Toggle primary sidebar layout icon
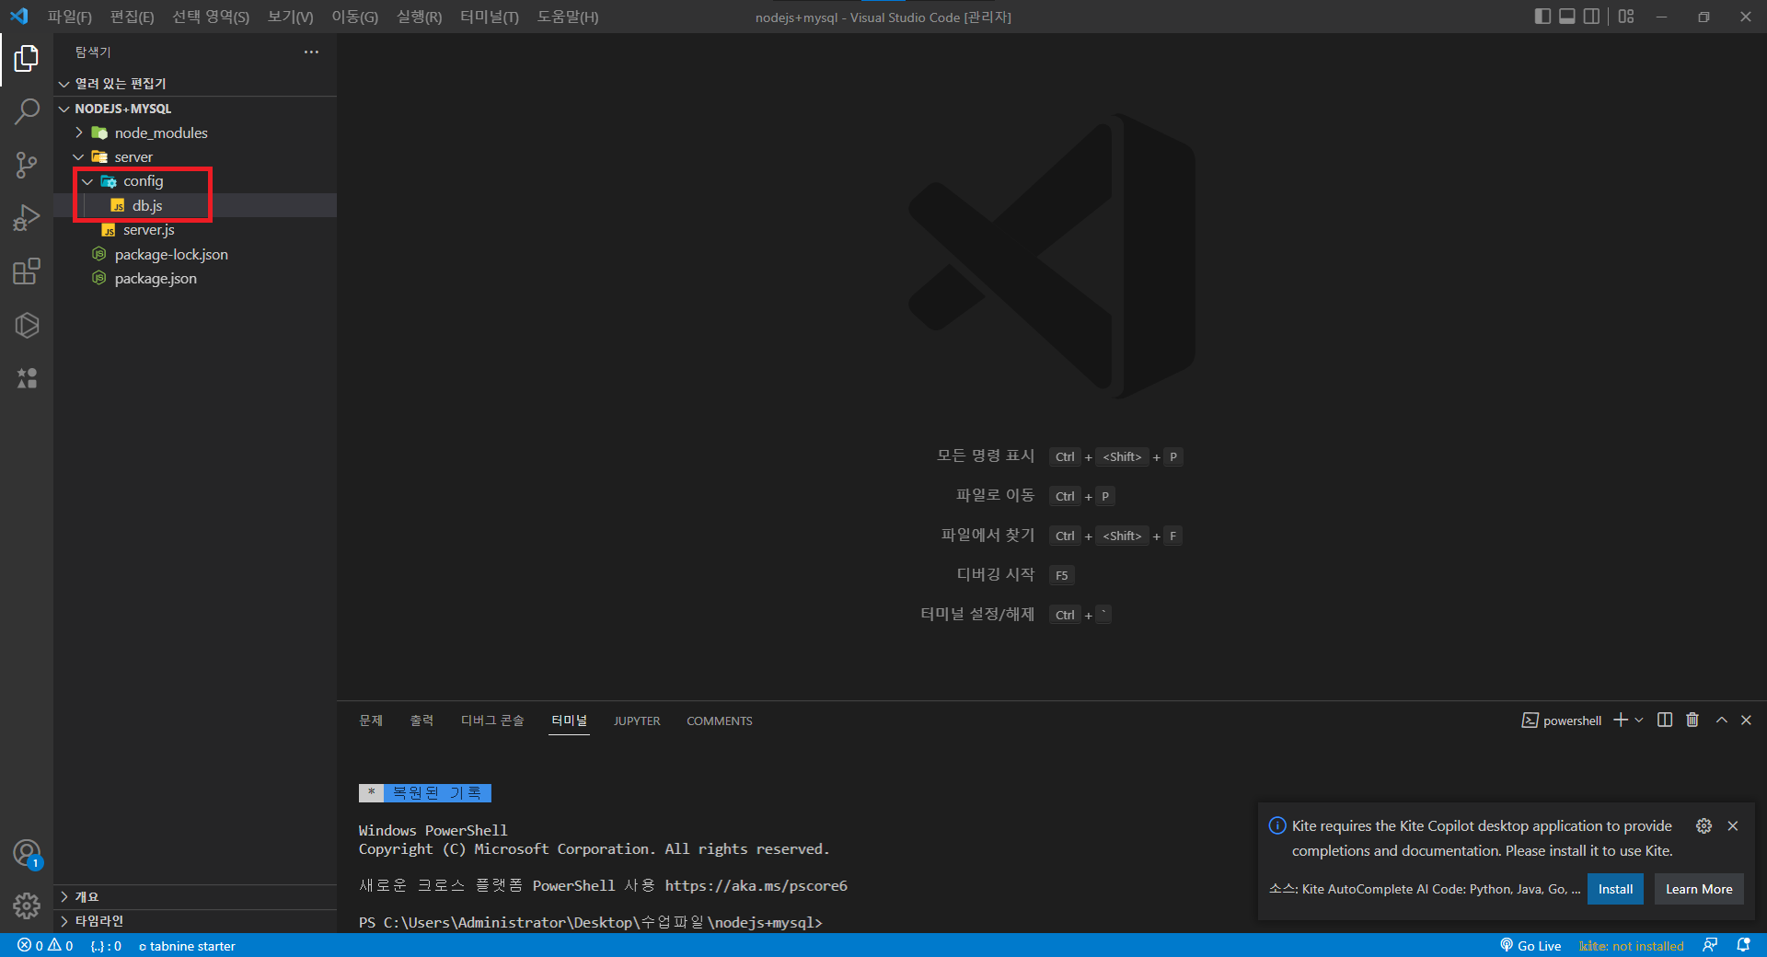This screenshot has width=1767, height=957. pyautogui.click(x=1542, y=17)
